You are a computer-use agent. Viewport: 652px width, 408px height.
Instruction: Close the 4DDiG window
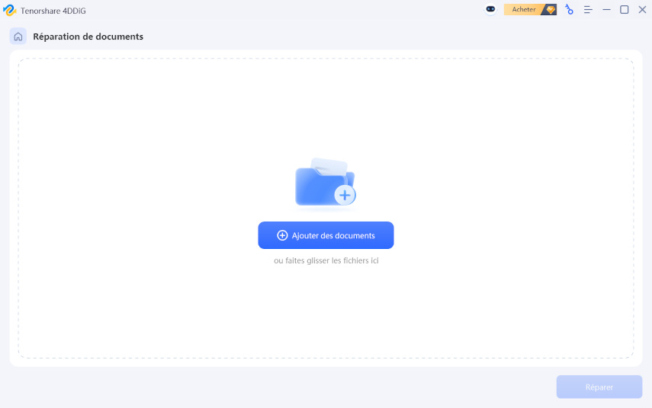click(642, 10)
